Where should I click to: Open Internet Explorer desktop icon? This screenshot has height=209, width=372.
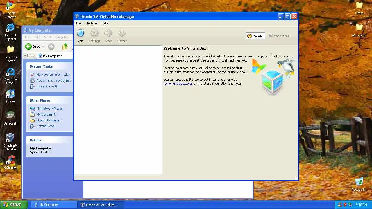tap(10, 32)
